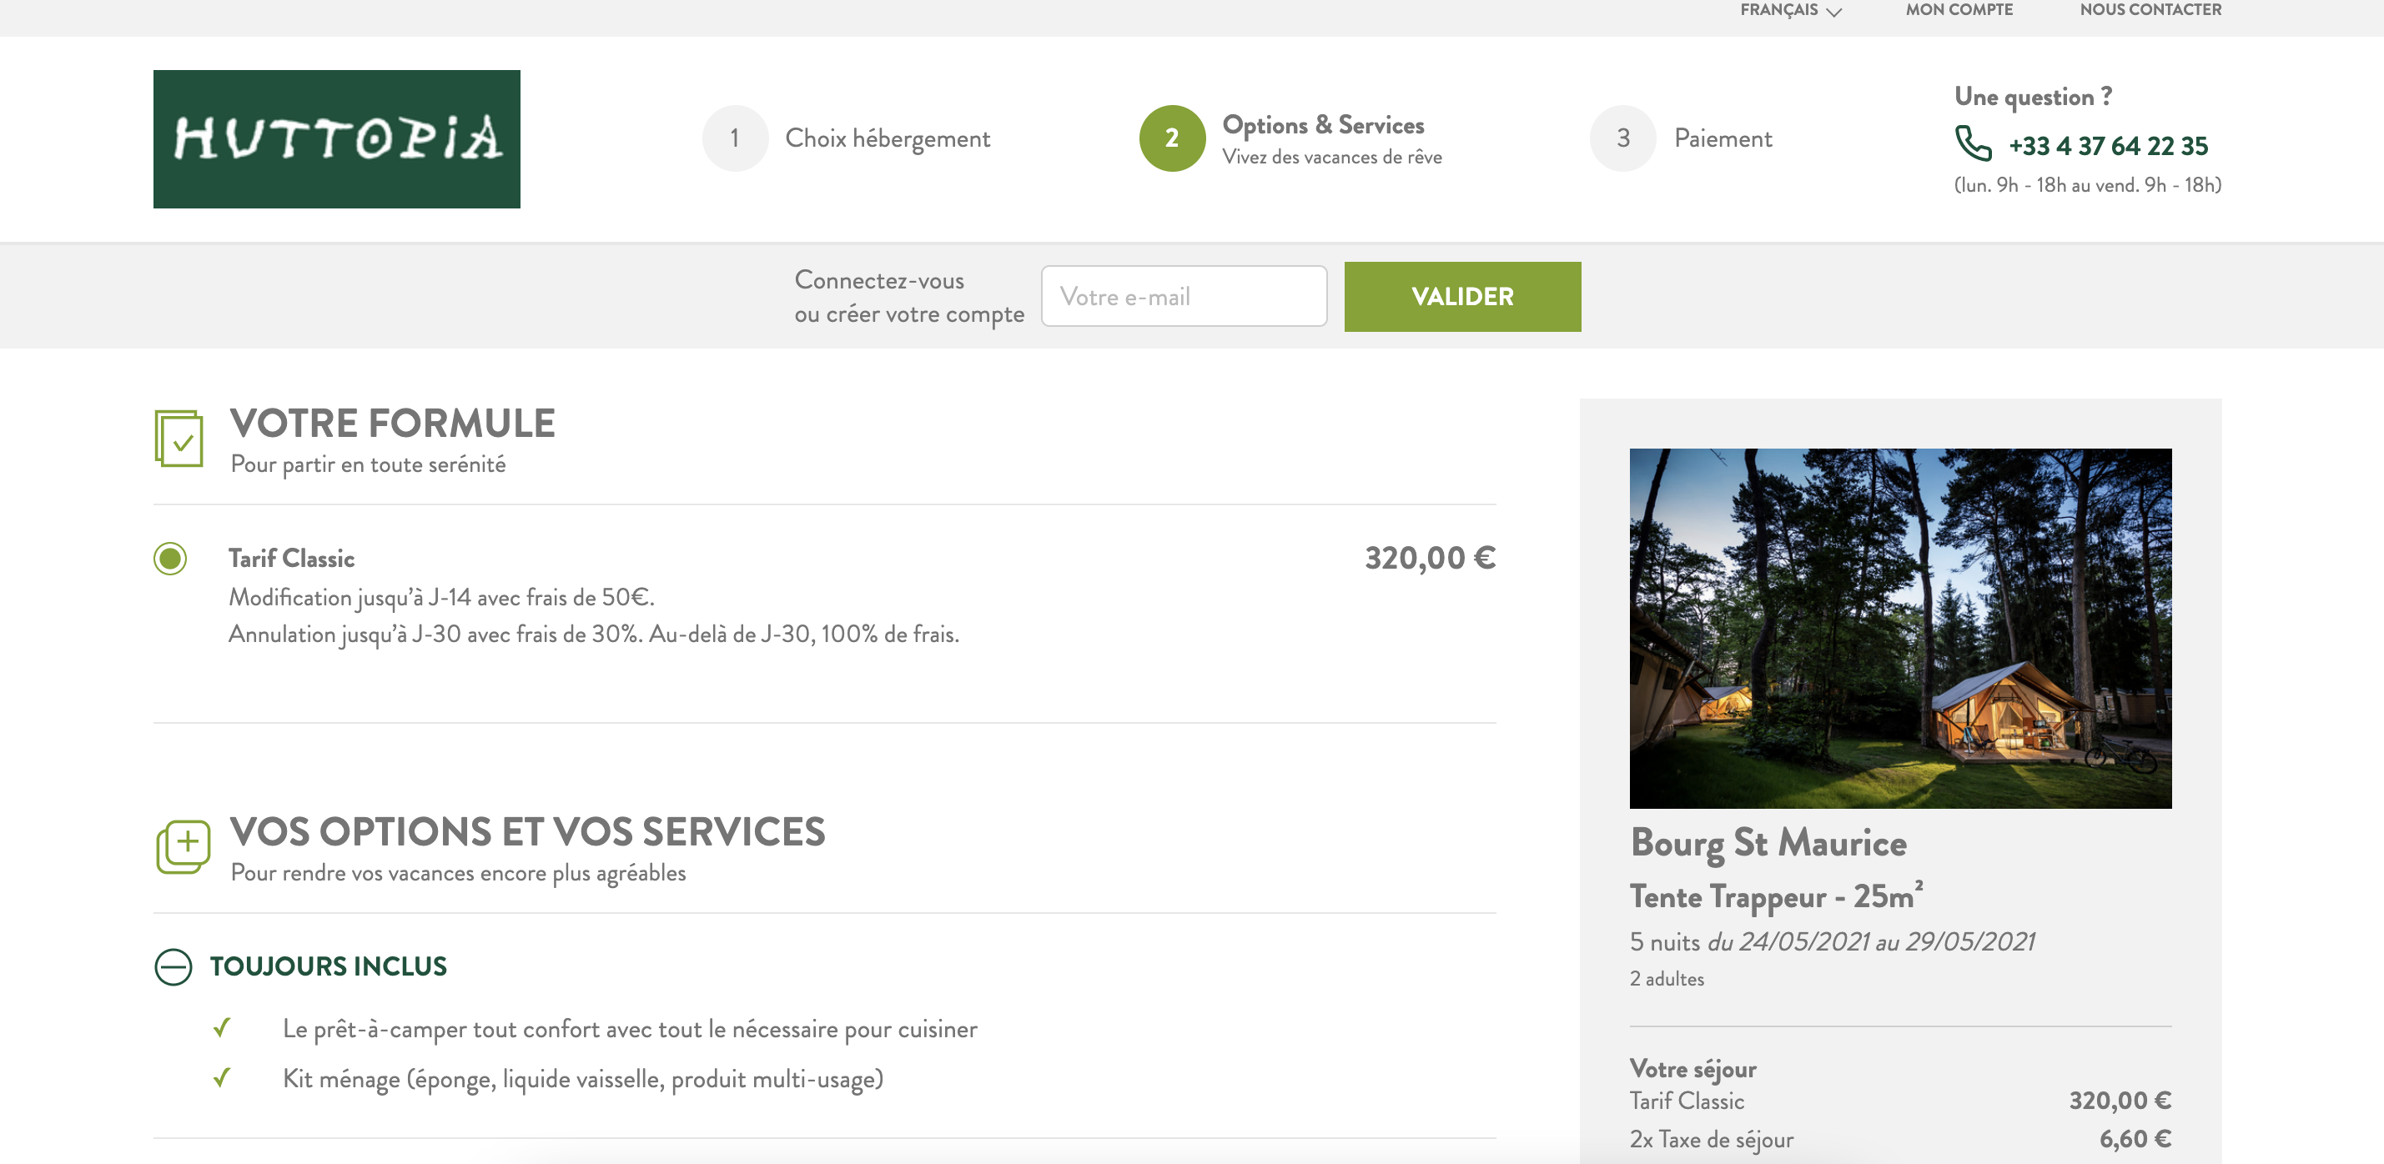Open Nous Contacter menu item
The width and height of the screenshot is (2384, 1164).
coord(2150,10)
